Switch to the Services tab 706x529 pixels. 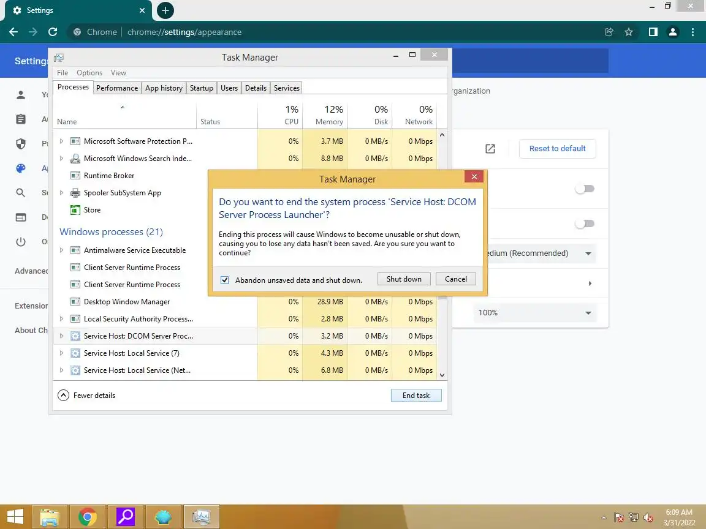point(287,88)
